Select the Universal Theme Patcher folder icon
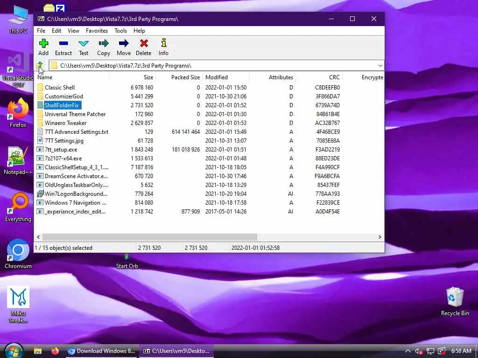This screenshot has width=478, height=358. click(40, 114)
